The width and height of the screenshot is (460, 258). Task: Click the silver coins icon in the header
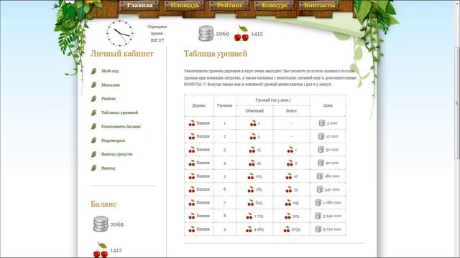(206, 34)
